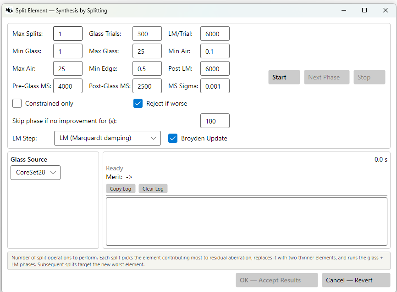Click the 'Skip phase if no improvement' label
The image size is (397, 292).
65,121
